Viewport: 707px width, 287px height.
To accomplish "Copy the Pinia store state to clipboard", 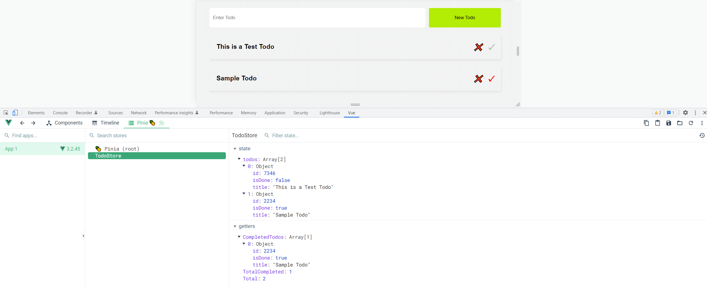I will [x=646, y=123].
